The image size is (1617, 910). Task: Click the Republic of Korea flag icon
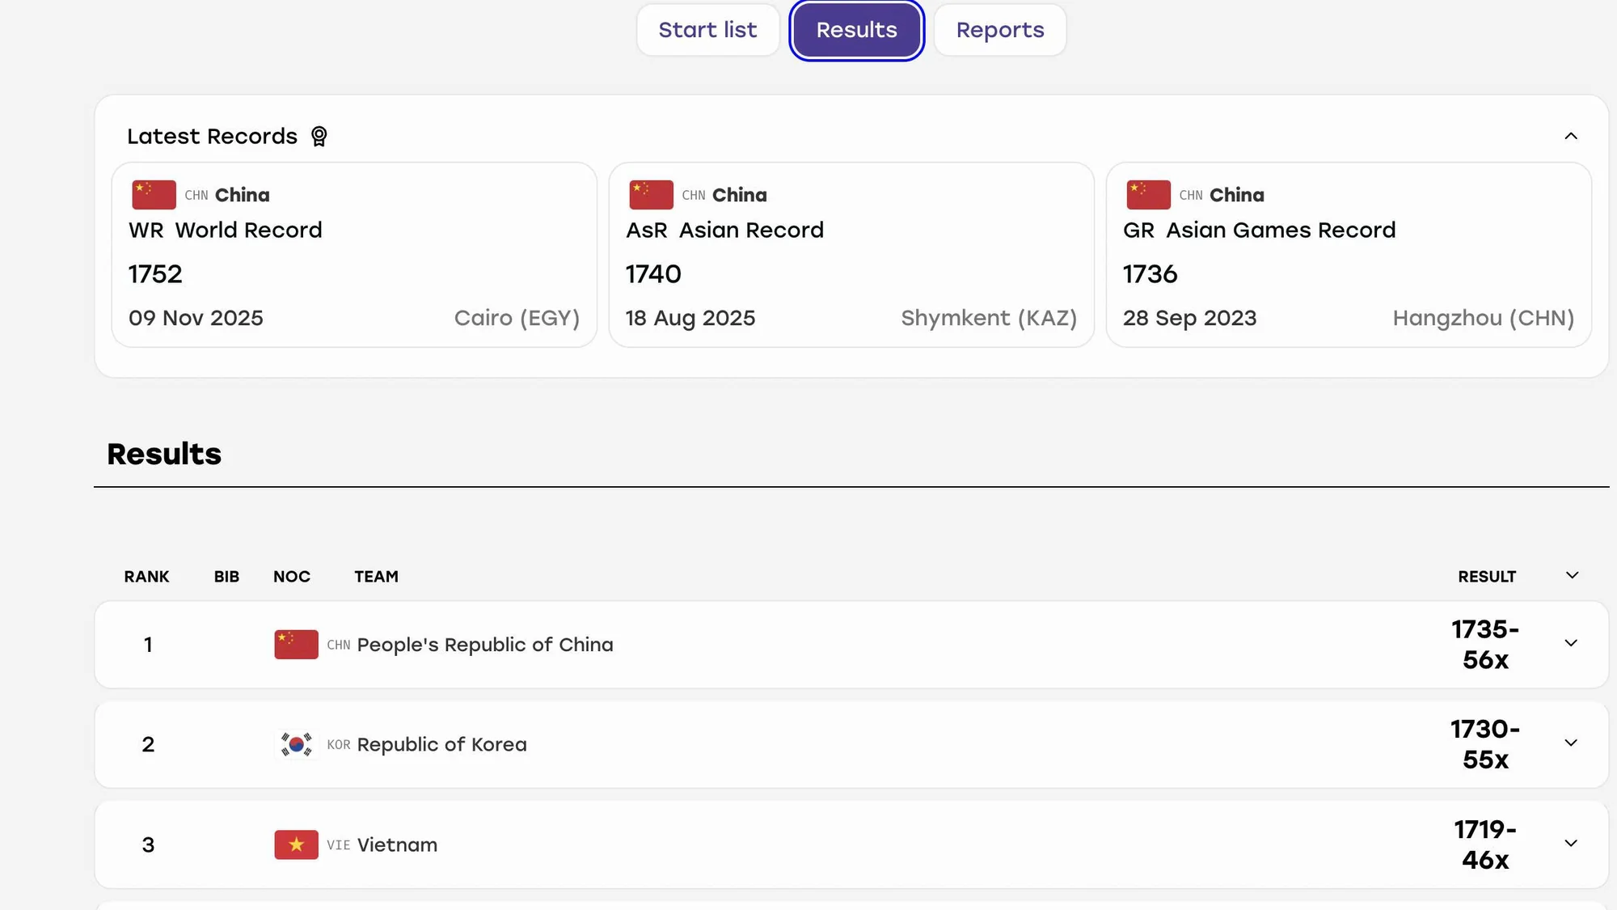[296, 744]
